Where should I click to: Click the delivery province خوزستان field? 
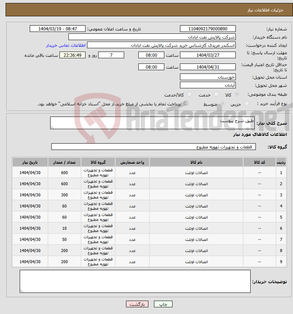coord(208,77)
